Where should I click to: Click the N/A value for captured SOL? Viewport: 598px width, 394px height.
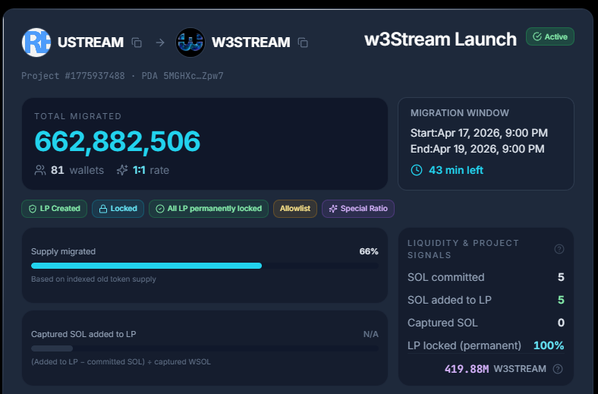click(370, 334)
